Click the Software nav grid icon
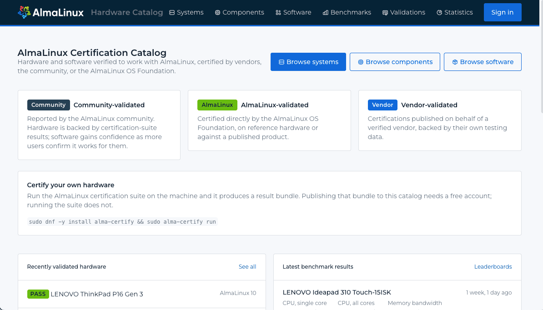Viewport: 543px width, 310px height. 278,12
